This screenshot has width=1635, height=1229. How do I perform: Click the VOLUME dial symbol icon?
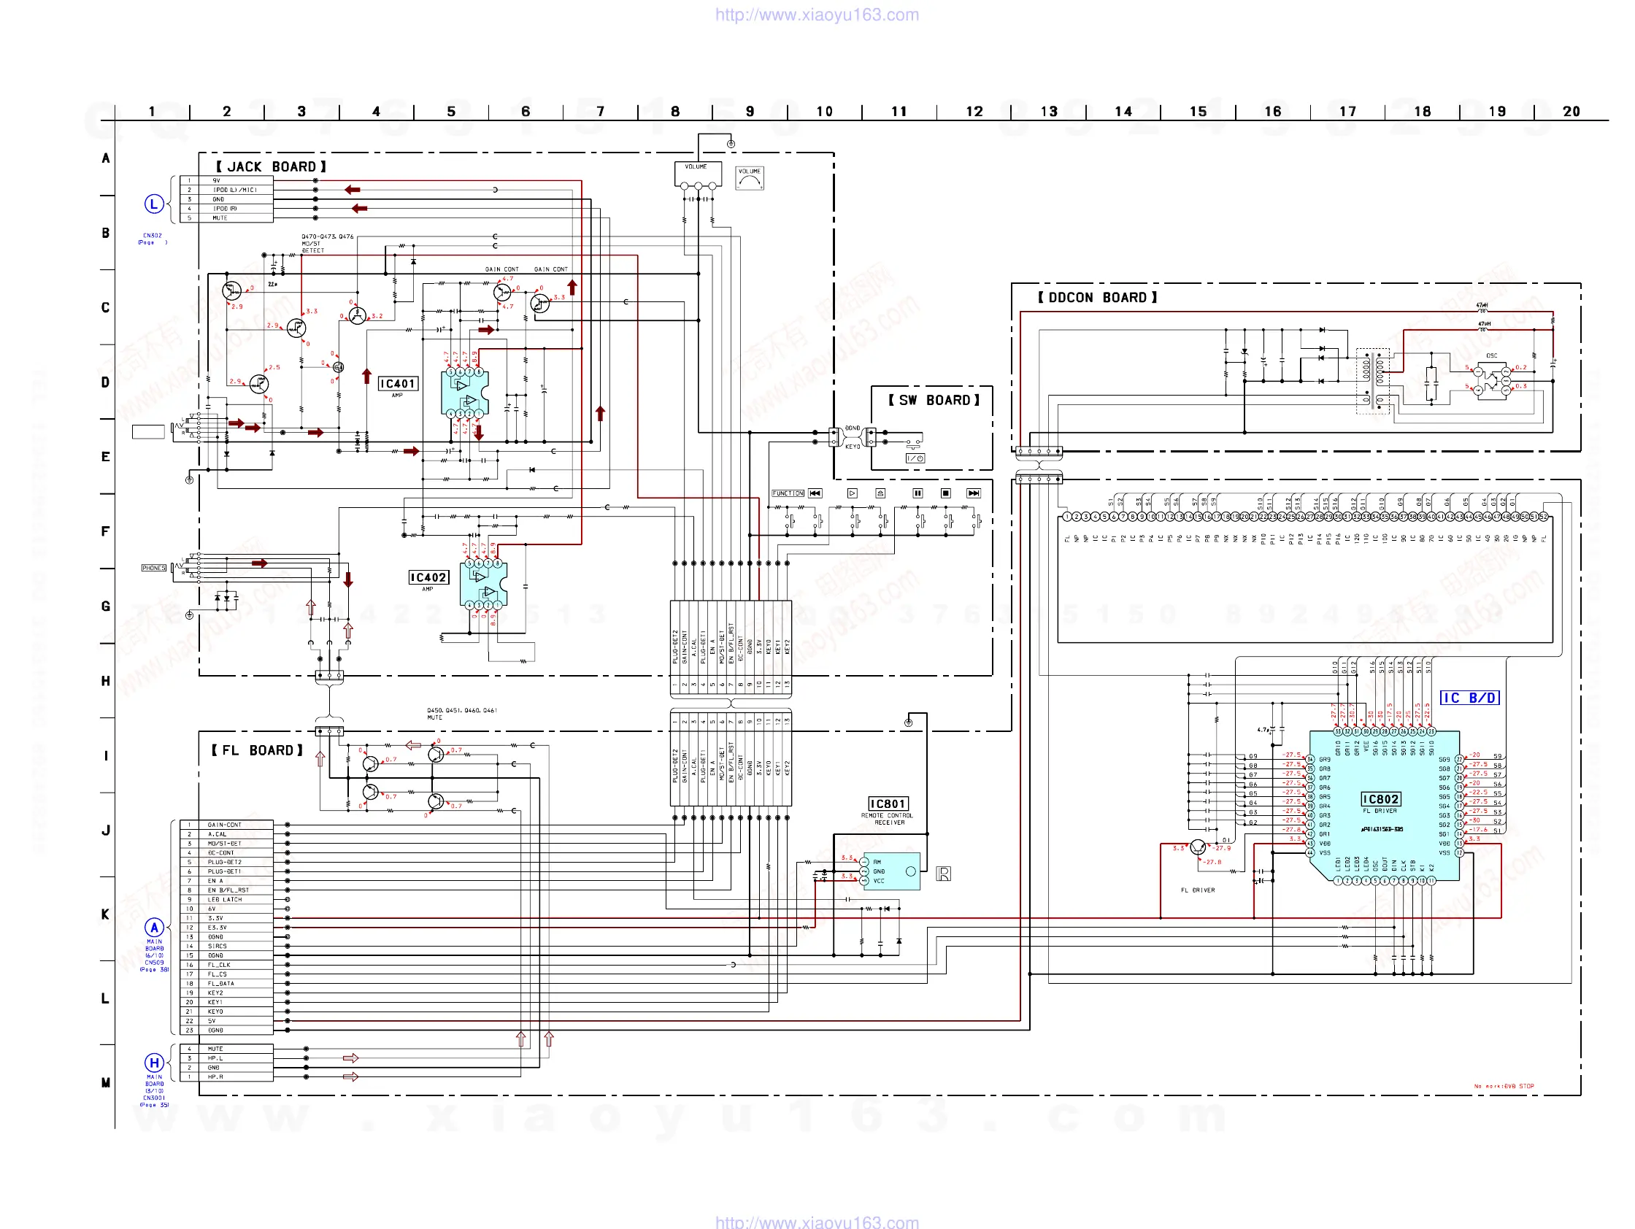pos(750,178)
